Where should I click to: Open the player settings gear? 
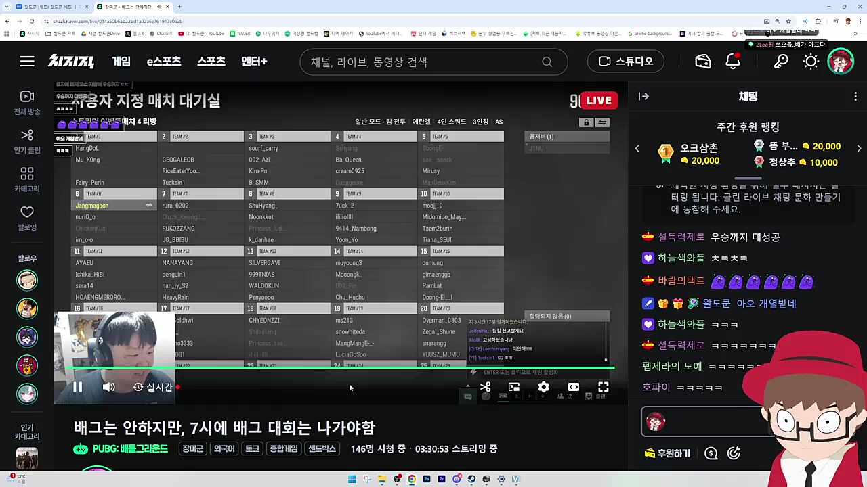tap(543, 386)
